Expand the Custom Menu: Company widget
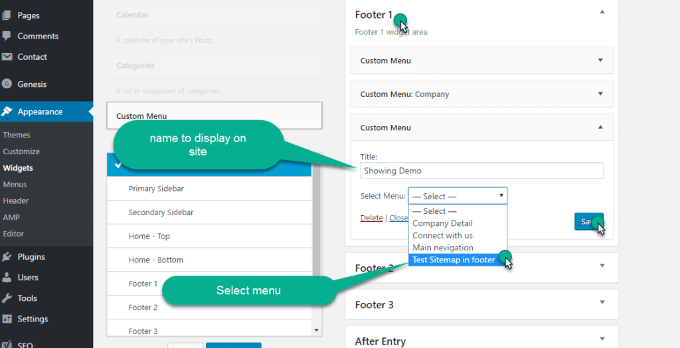The width and height of the screenshot is (680, 348). click(600, 94)
